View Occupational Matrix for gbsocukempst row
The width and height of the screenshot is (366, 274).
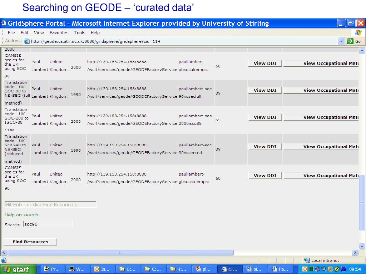click(x=321, y=64)
